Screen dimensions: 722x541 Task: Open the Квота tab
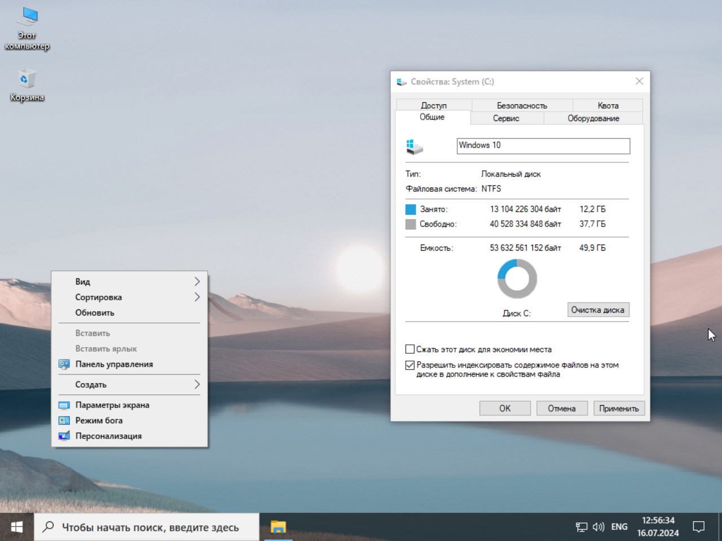608,105
